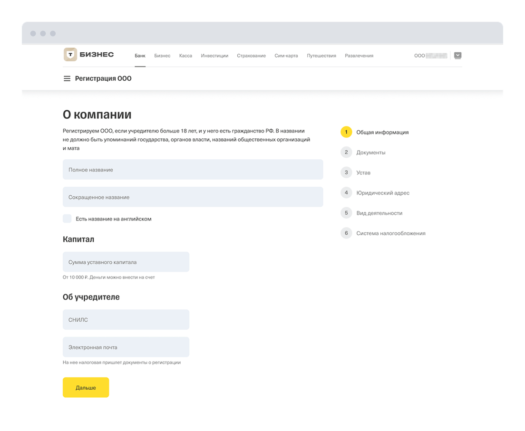Click step 1 circle Общая информация
Screen dimensions: 525x431
[x=346, y=132]
